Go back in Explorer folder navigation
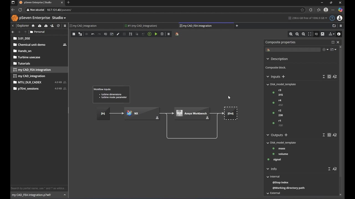 (x=13, y=32)
